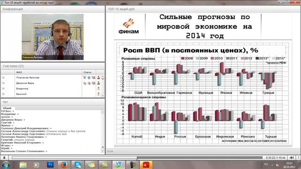Screen dimensions: 301x169
Task: Click the 2013* legend swatch
Action: click(257, 58)
